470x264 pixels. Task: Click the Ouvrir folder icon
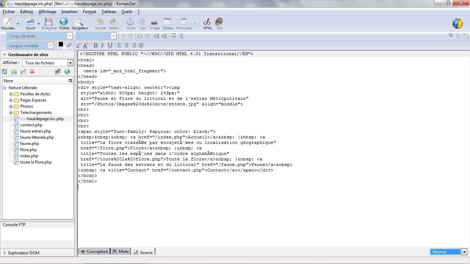[31, 22]
